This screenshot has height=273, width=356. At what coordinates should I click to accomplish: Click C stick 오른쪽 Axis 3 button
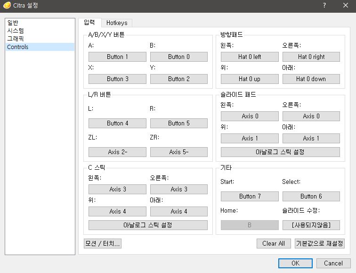179,190
